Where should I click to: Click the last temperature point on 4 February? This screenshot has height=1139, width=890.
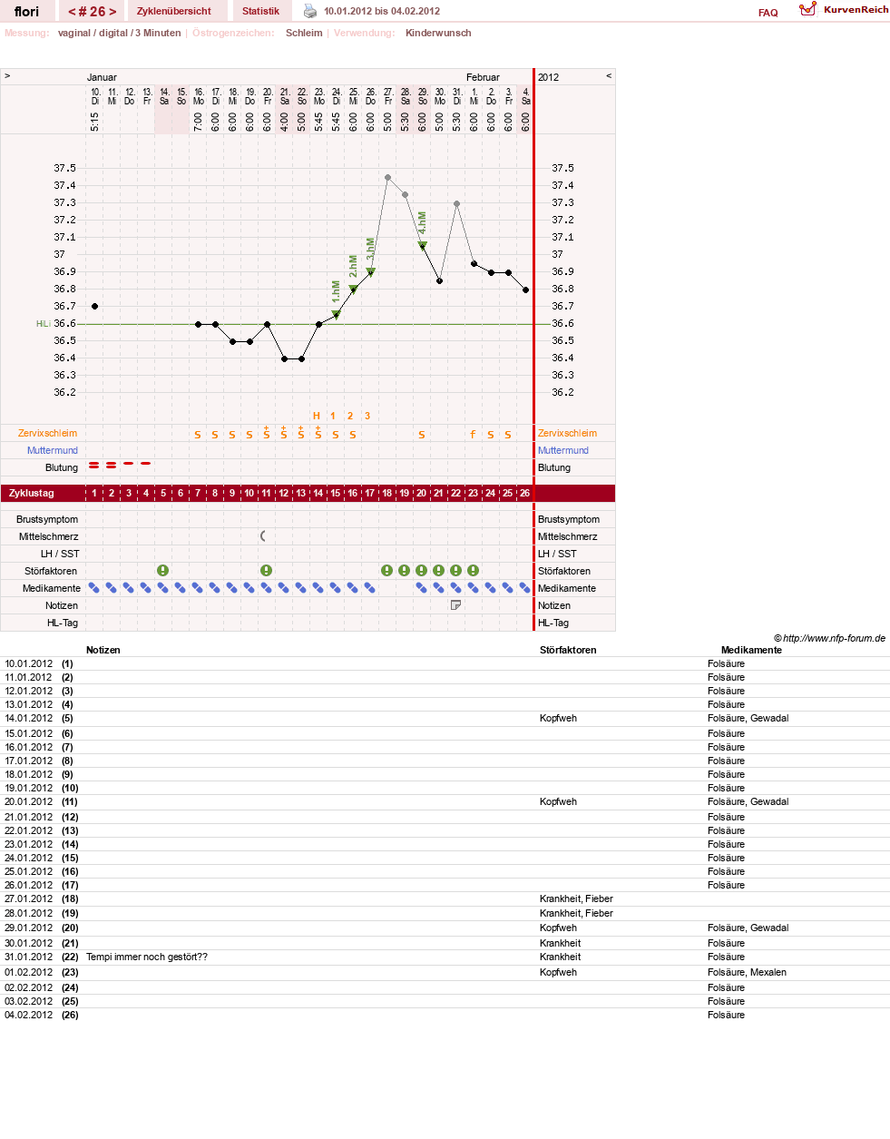pos(526,290)
